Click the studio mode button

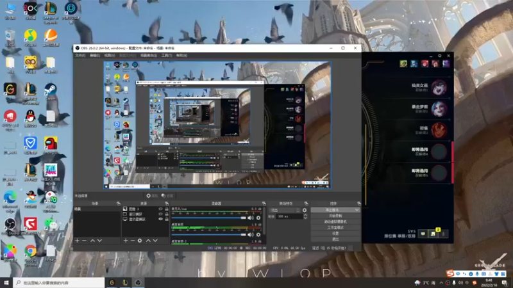[x=335, y=228]
